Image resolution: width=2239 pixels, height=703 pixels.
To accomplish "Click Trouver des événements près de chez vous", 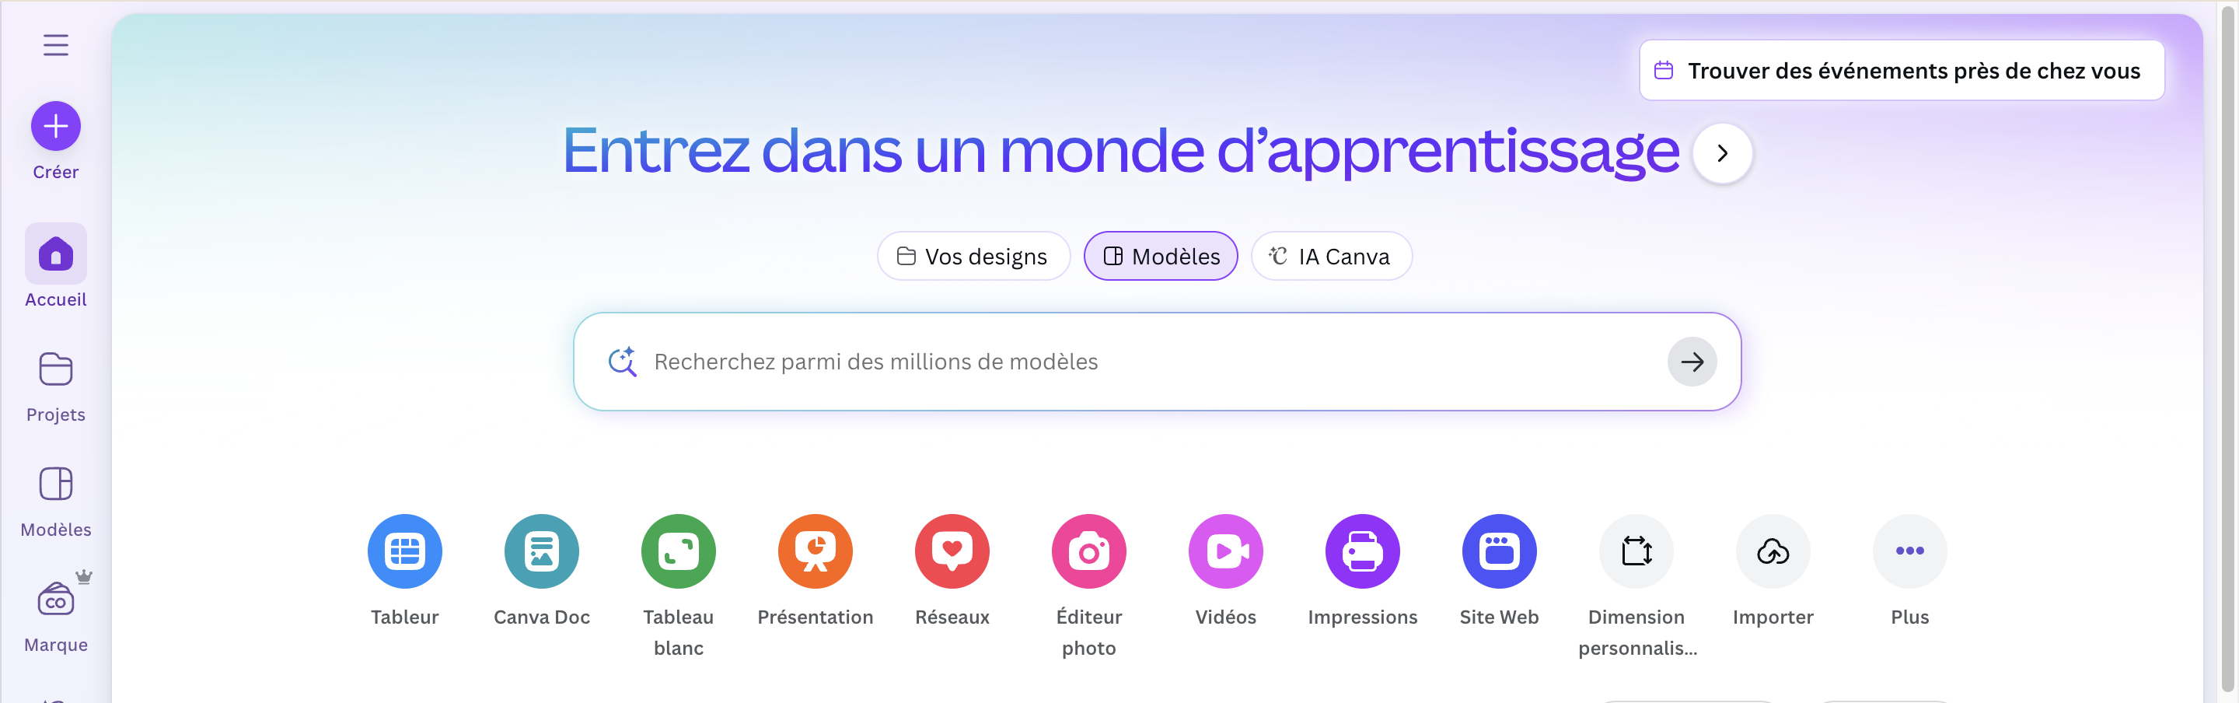I will pyautogui.click(x=1902, y=71).
